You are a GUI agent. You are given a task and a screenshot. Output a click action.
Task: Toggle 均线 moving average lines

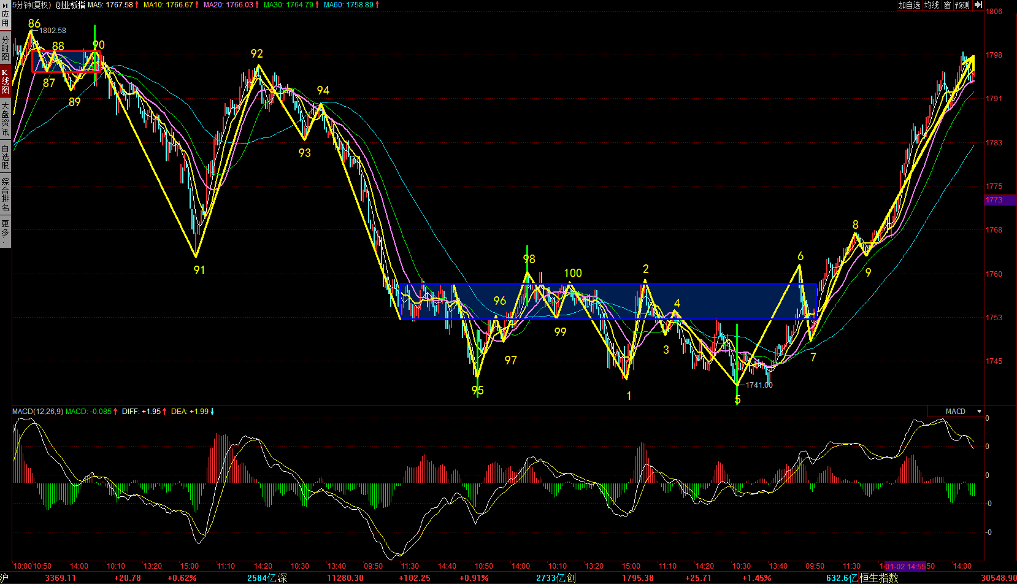[932, 5]
